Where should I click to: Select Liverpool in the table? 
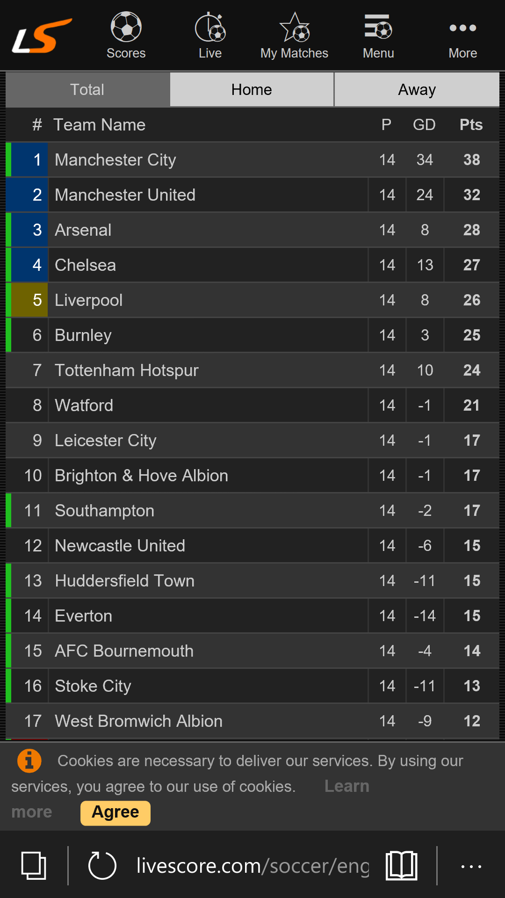[x=89, y=300]
